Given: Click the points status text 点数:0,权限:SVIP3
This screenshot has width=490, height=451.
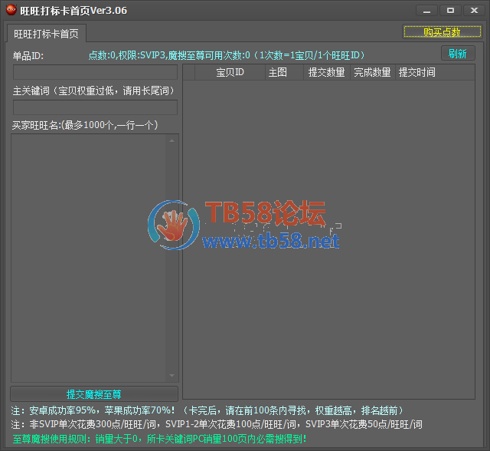Looking at the screenshot, I should (227, 55).
